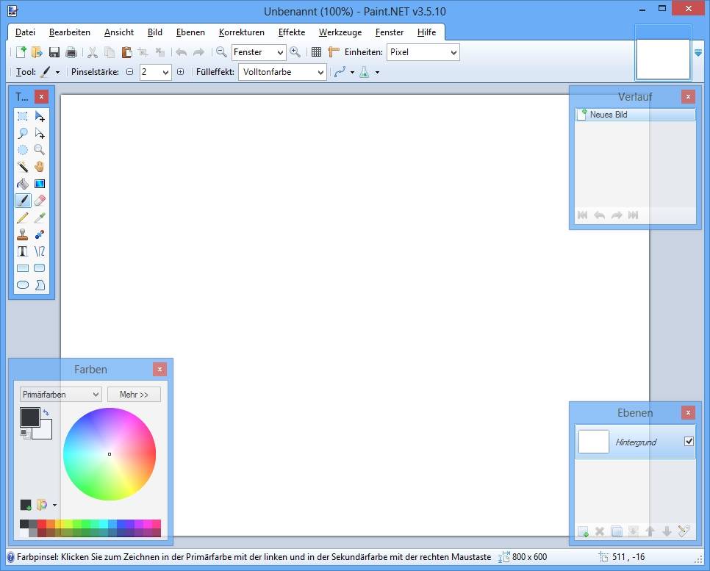
Task: Open the palette management dropdown
Action: coord(54,505)
